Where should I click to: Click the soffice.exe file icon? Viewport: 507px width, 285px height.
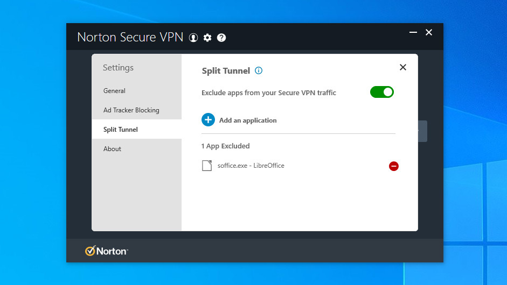click(x=207, y=166)
